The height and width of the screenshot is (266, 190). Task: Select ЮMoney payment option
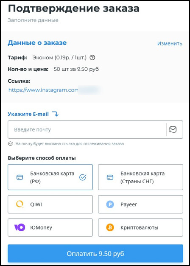[x=50, y=227]
